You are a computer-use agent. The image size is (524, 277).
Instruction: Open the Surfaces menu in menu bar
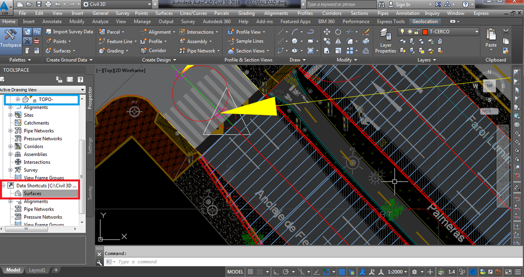pos(164,13)
